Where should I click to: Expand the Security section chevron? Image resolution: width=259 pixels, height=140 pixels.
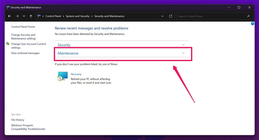tap(183, 45)
